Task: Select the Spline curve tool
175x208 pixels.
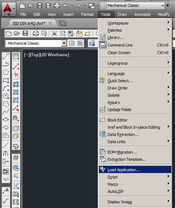Action: point(6,111)
